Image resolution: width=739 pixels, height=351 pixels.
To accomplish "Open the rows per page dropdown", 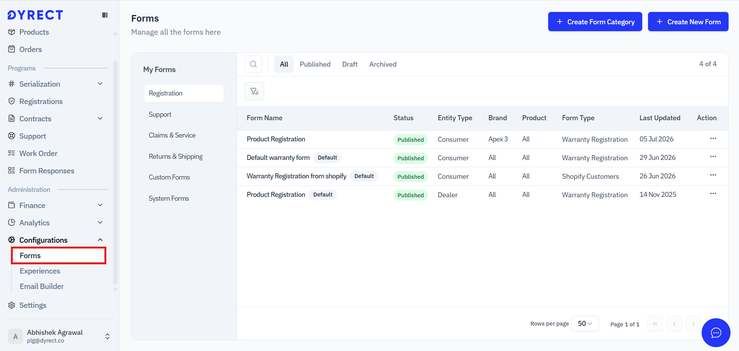I will [585, 324].
